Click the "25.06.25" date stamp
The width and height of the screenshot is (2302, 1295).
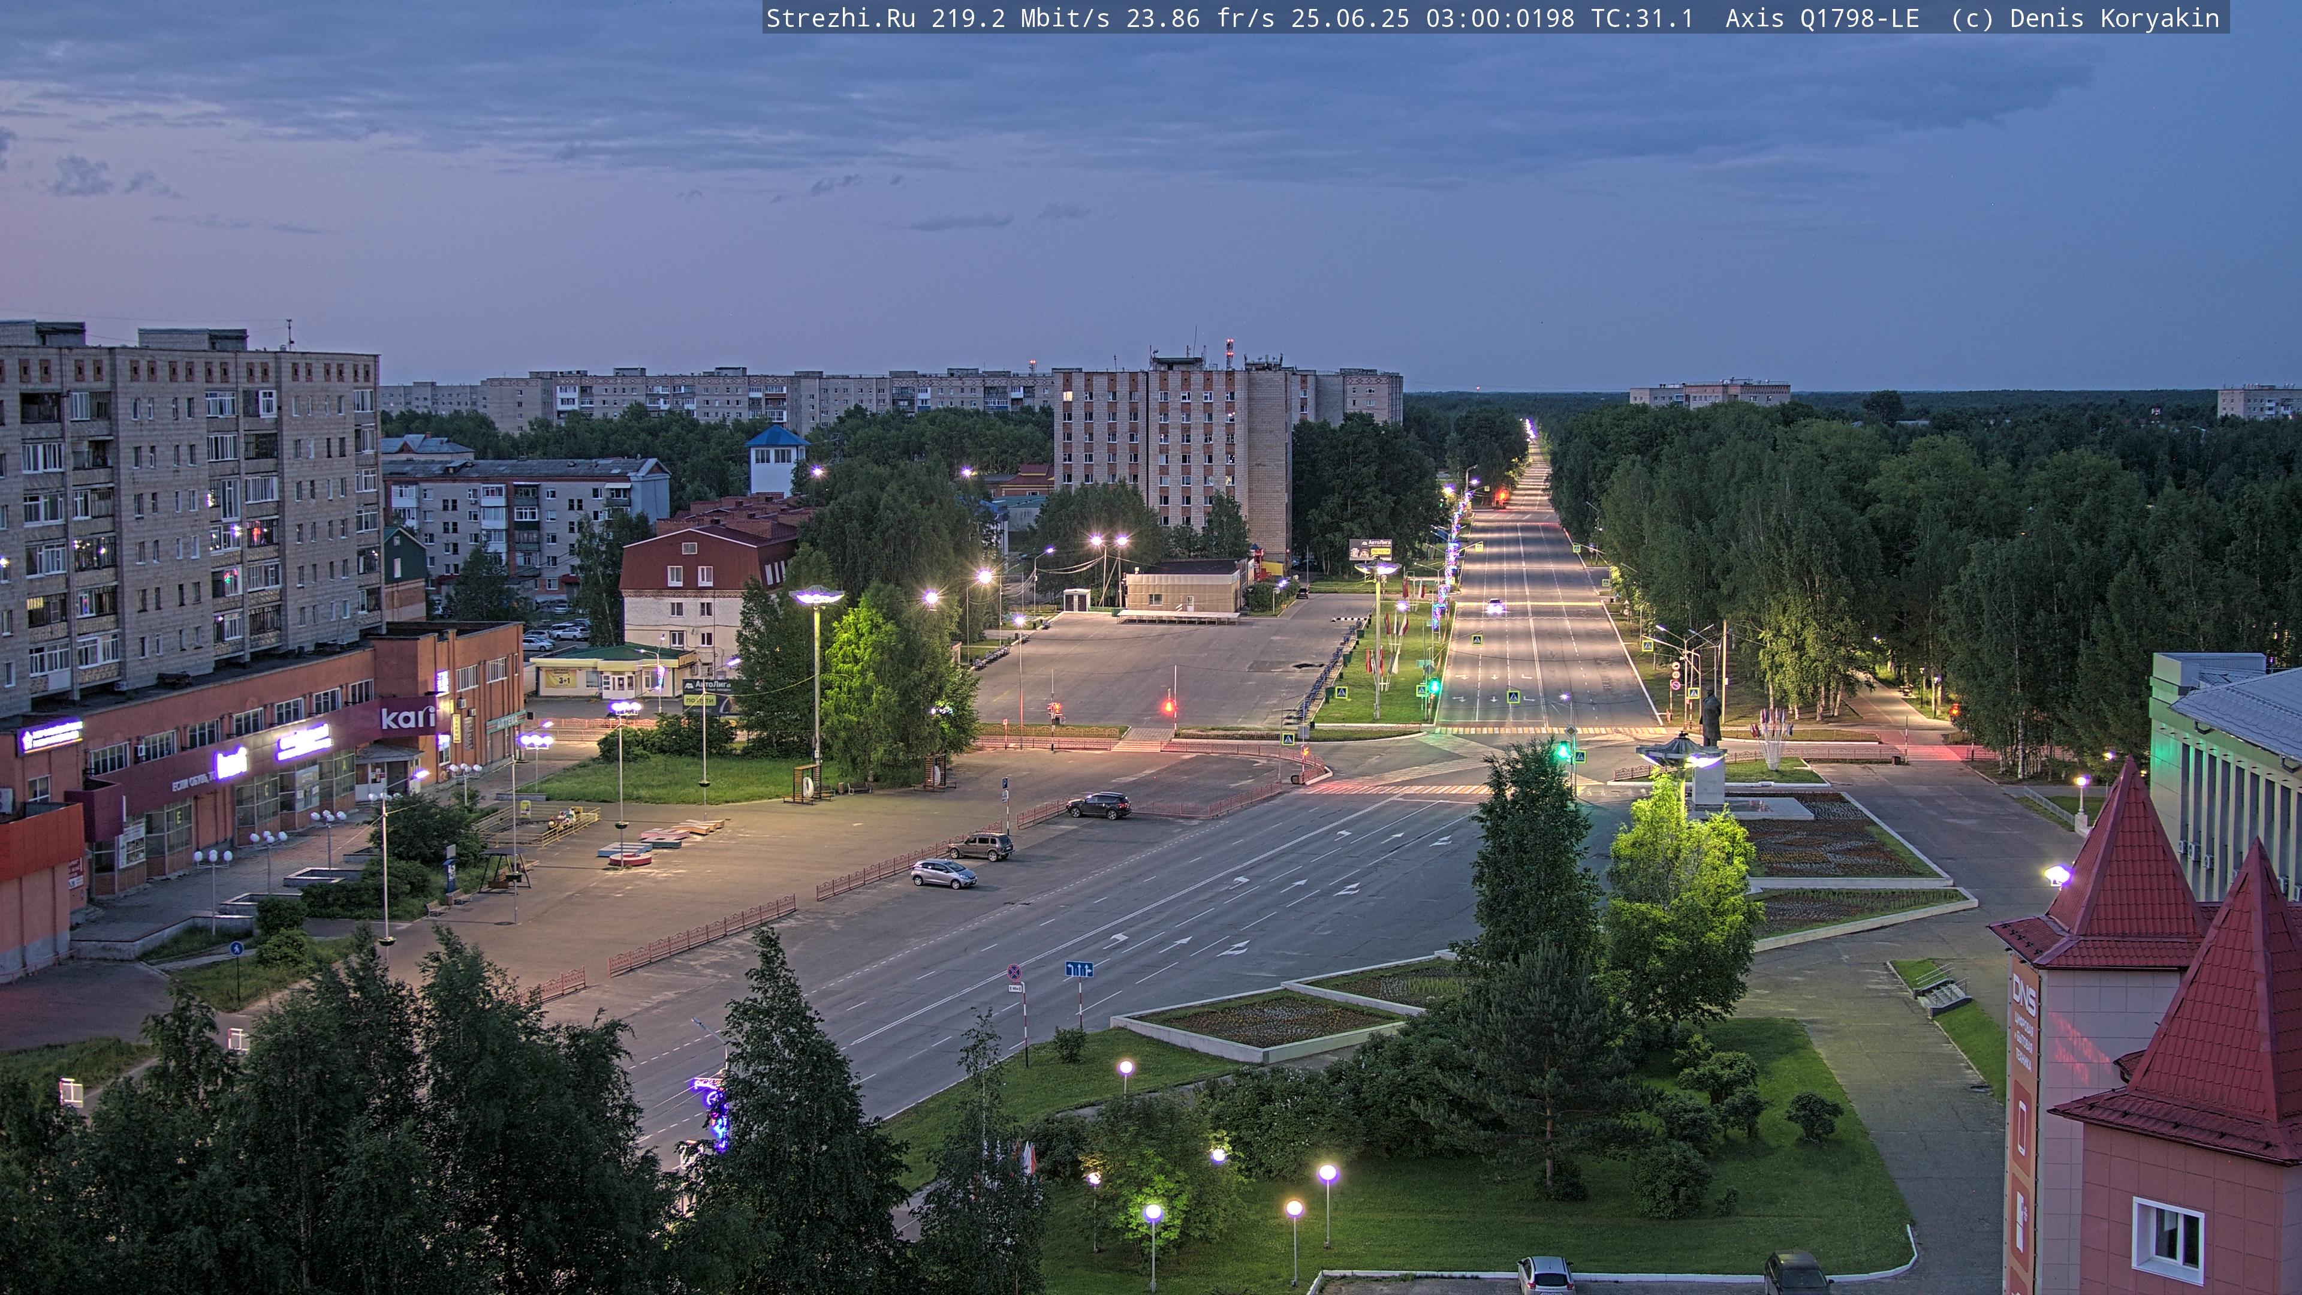point(1350,18)
